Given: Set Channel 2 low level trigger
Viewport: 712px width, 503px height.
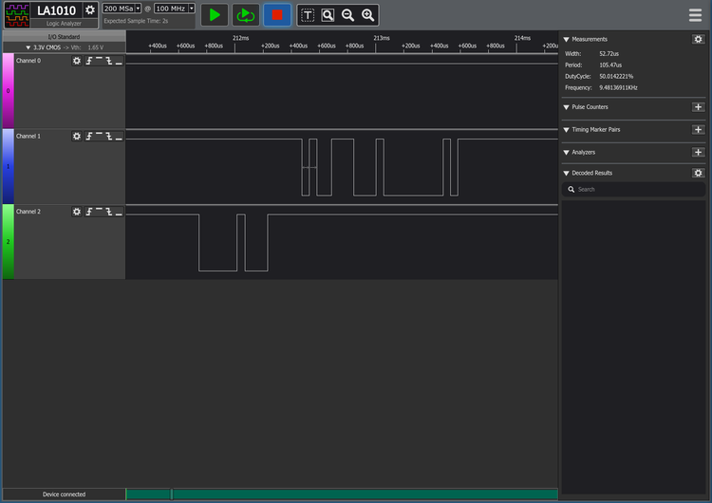Looking at the screenshot, I should coord(119,212).
